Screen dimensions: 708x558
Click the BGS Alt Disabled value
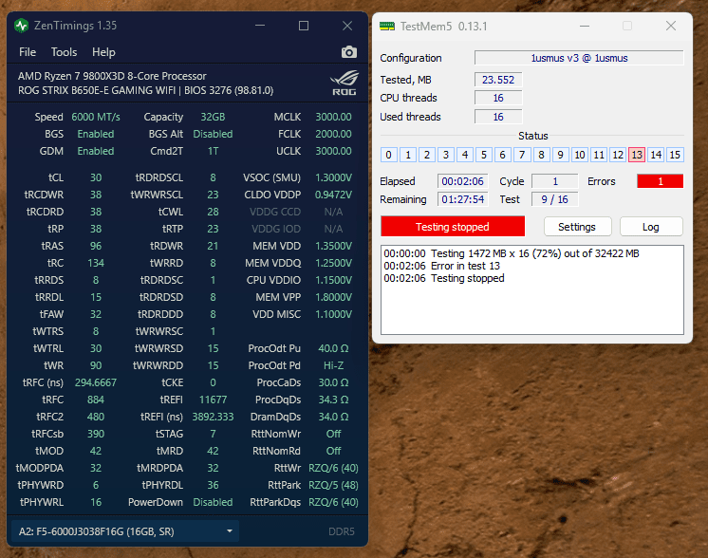pos(213,134)
